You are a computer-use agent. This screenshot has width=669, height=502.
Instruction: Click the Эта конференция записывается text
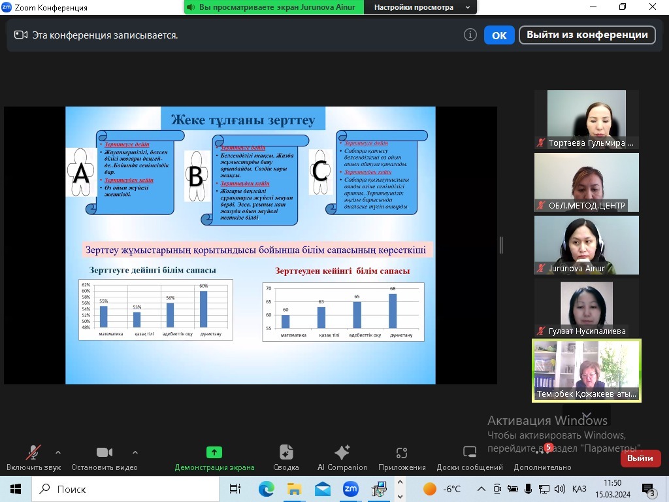pyautogui.click(x=105, y=35)
